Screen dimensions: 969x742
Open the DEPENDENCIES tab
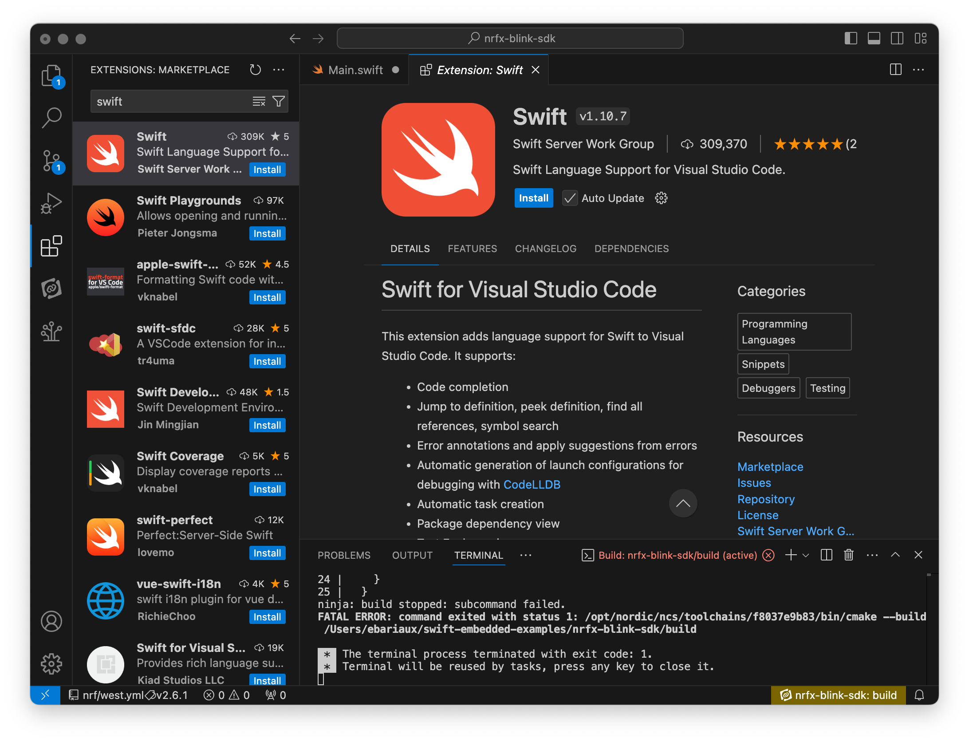point(631,249)
